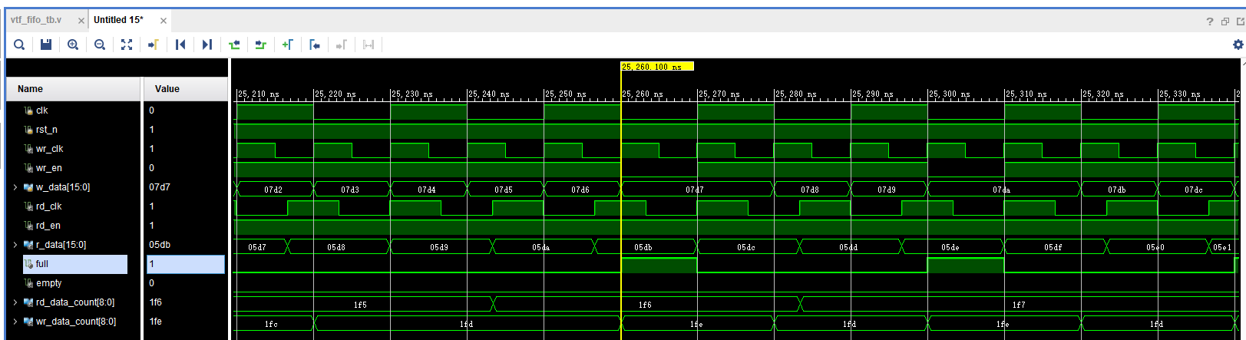
Task: Expand the r_data[15:0] bus
Action: pos(15,245)
